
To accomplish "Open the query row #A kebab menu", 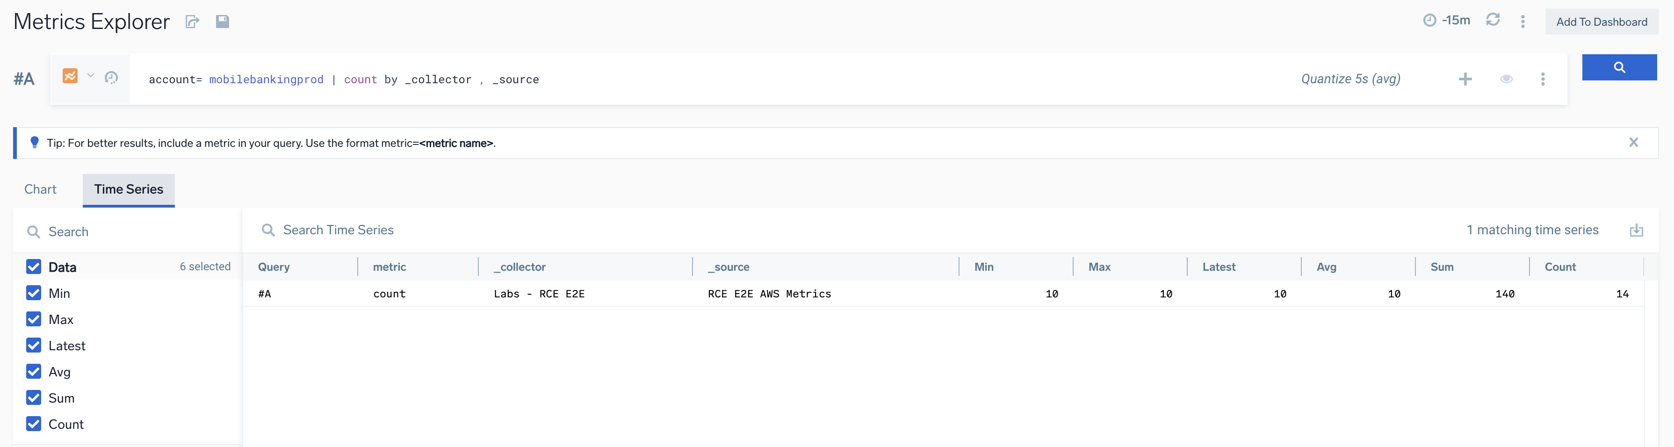I will (x=1543, y=79).
